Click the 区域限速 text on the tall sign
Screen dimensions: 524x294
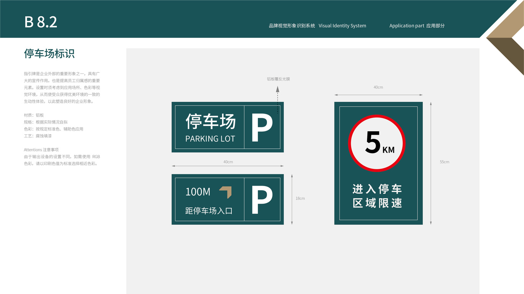(x=377, y=203)
